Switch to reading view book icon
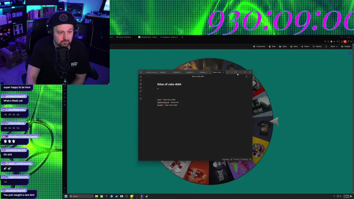This screenshot has height=199, width=354. coord(246,76)
